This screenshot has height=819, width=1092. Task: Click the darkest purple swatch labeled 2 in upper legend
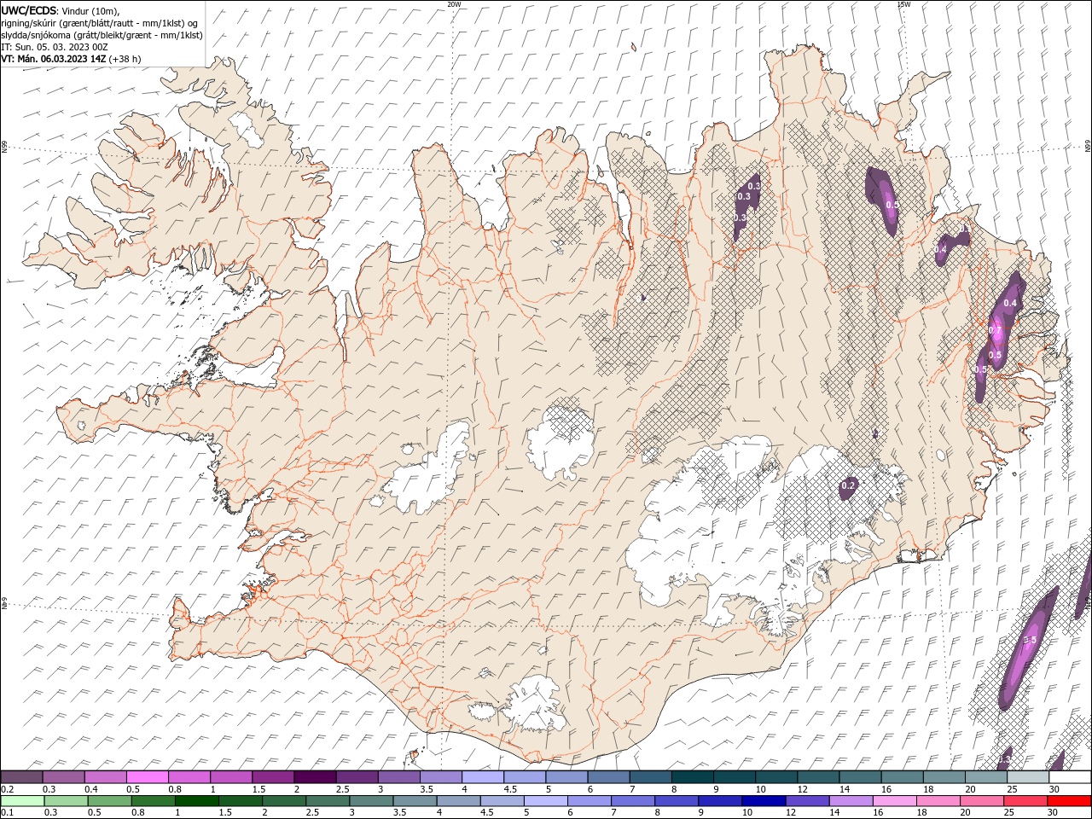point(314,777)
